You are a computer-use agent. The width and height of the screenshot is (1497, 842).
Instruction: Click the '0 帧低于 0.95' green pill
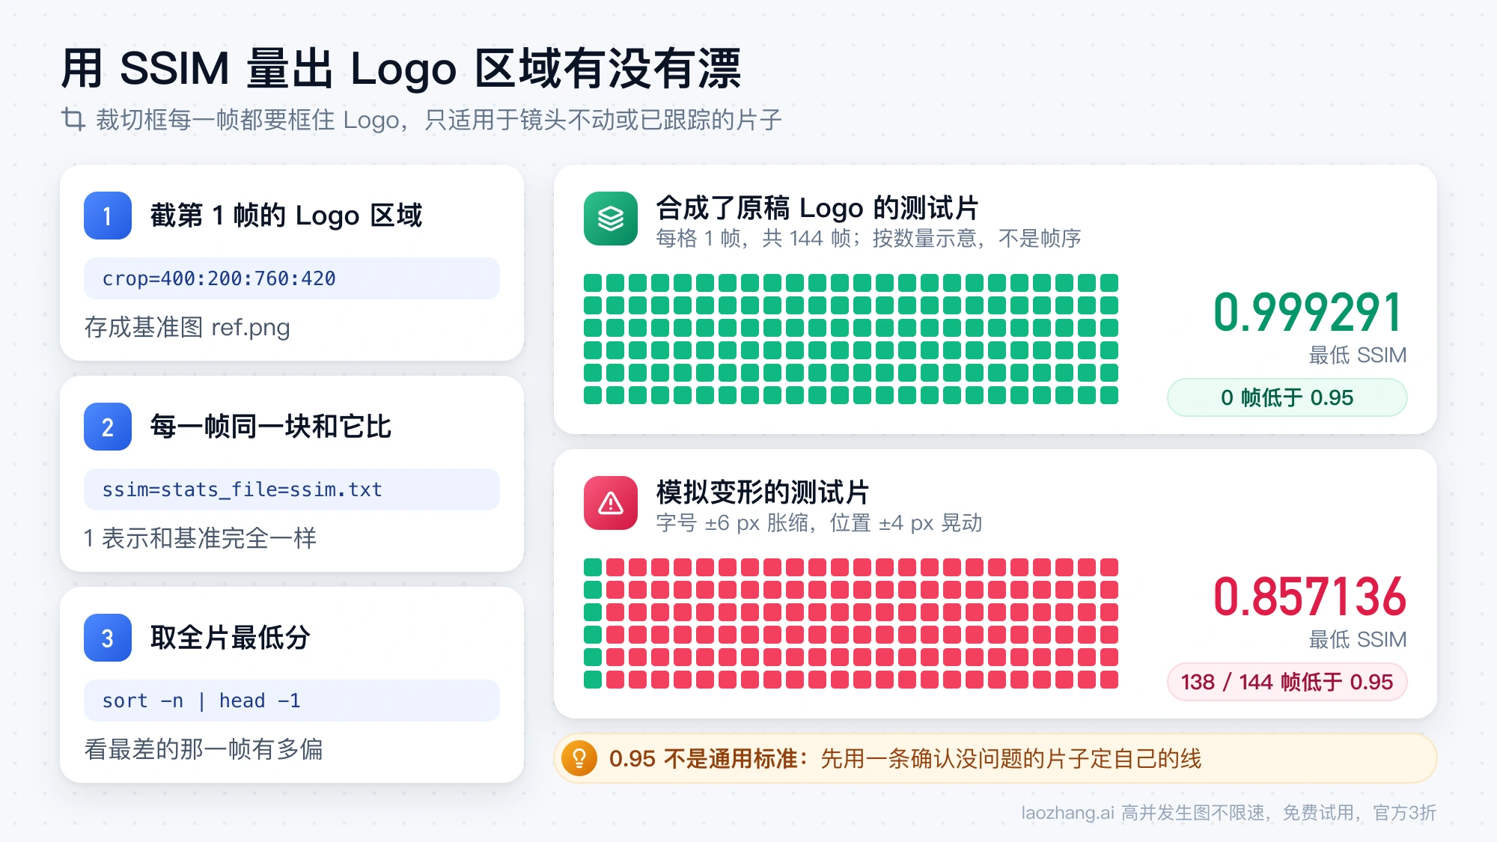(1287, 397)
